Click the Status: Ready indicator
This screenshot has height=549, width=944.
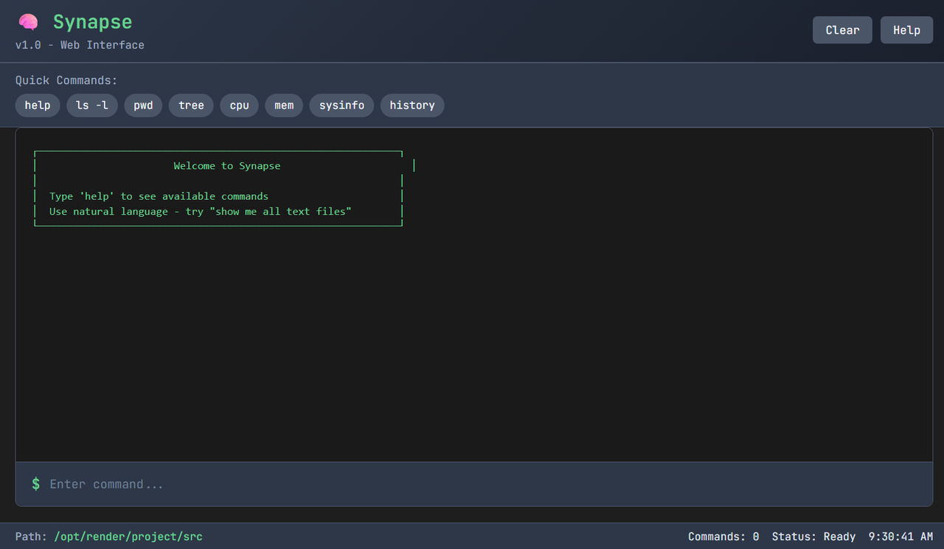click(x=813, y=536)
